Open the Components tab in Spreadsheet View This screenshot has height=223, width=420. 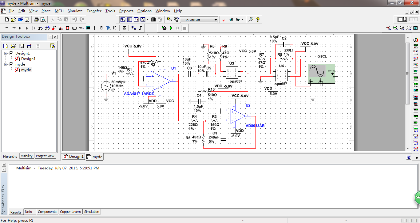coord(47,212)
